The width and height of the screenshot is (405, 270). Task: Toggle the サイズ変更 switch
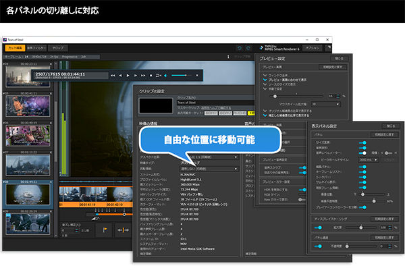(362, 142)
